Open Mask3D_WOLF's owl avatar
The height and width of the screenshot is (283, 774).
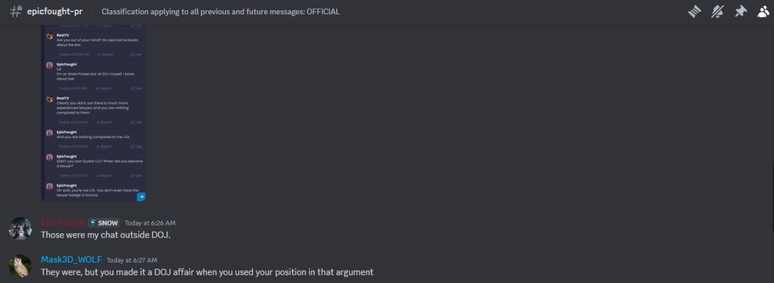pos(20,266)
